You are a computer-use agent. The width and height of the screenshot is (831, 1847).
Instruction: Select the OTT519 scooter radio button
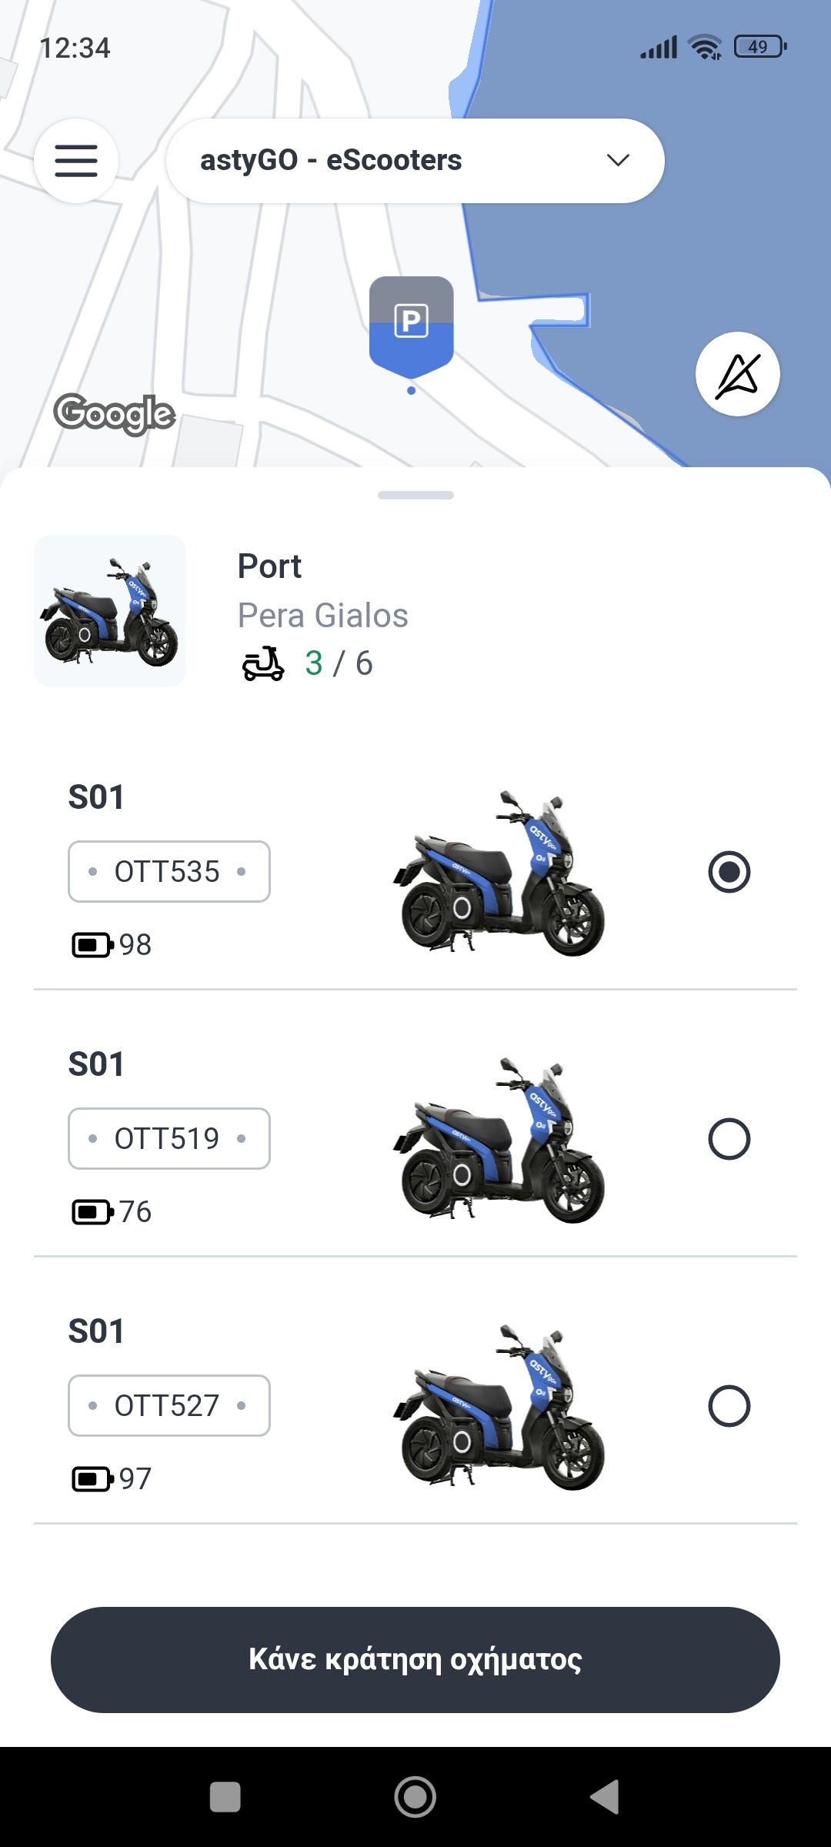click(x=729, y=1139)
